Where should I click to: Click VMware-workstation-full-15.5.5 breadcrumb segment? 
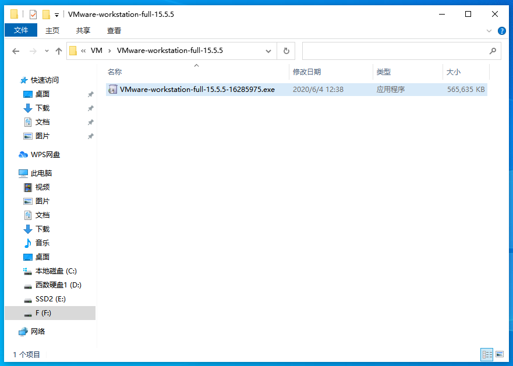(x=170, y=51)
